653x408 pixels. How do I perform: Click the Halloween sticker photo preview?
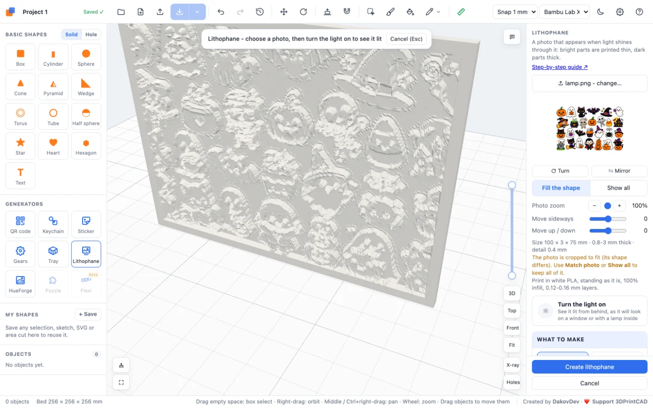point(590,128)
